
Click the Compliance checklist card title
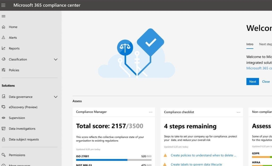[179, 112]
